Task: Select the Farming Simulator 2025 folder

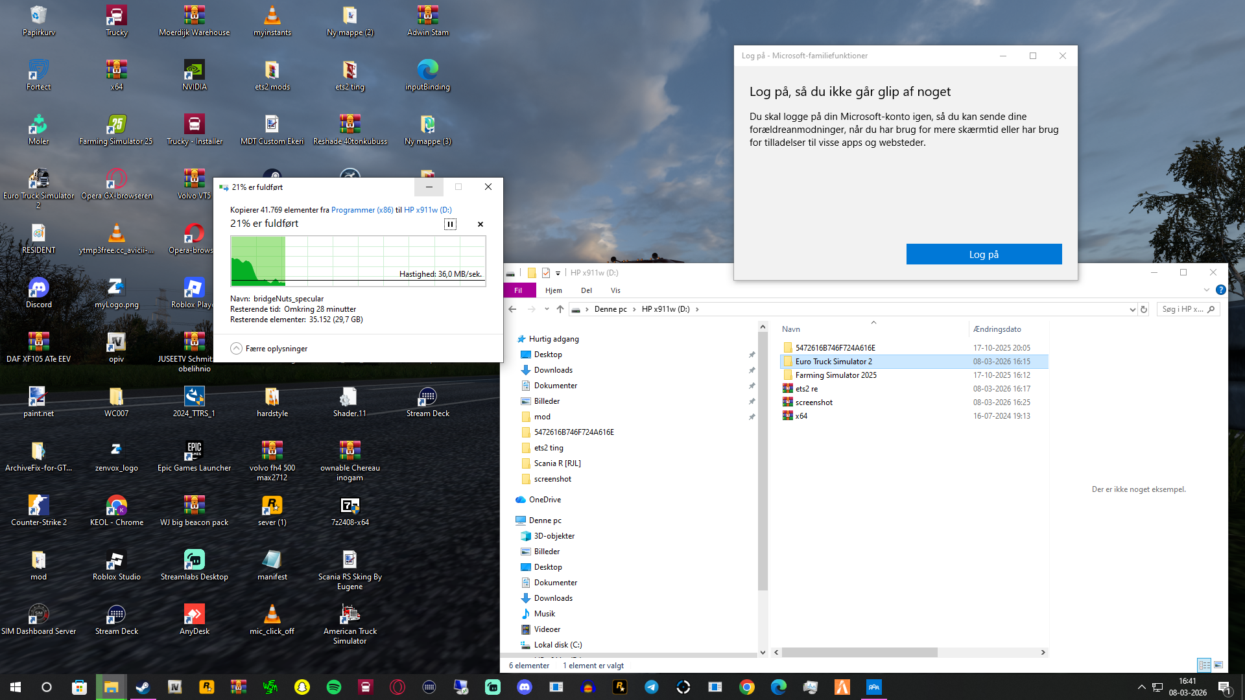Action: (836, 375)
